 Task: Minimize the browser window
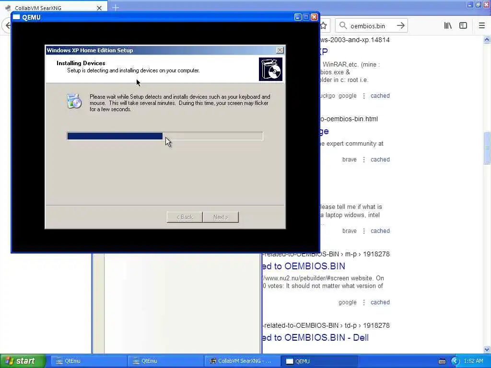470,4
